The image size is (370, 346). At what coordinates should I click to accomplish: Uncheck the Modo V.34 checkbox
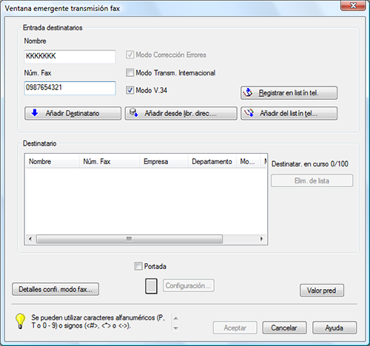click(129, 90)
